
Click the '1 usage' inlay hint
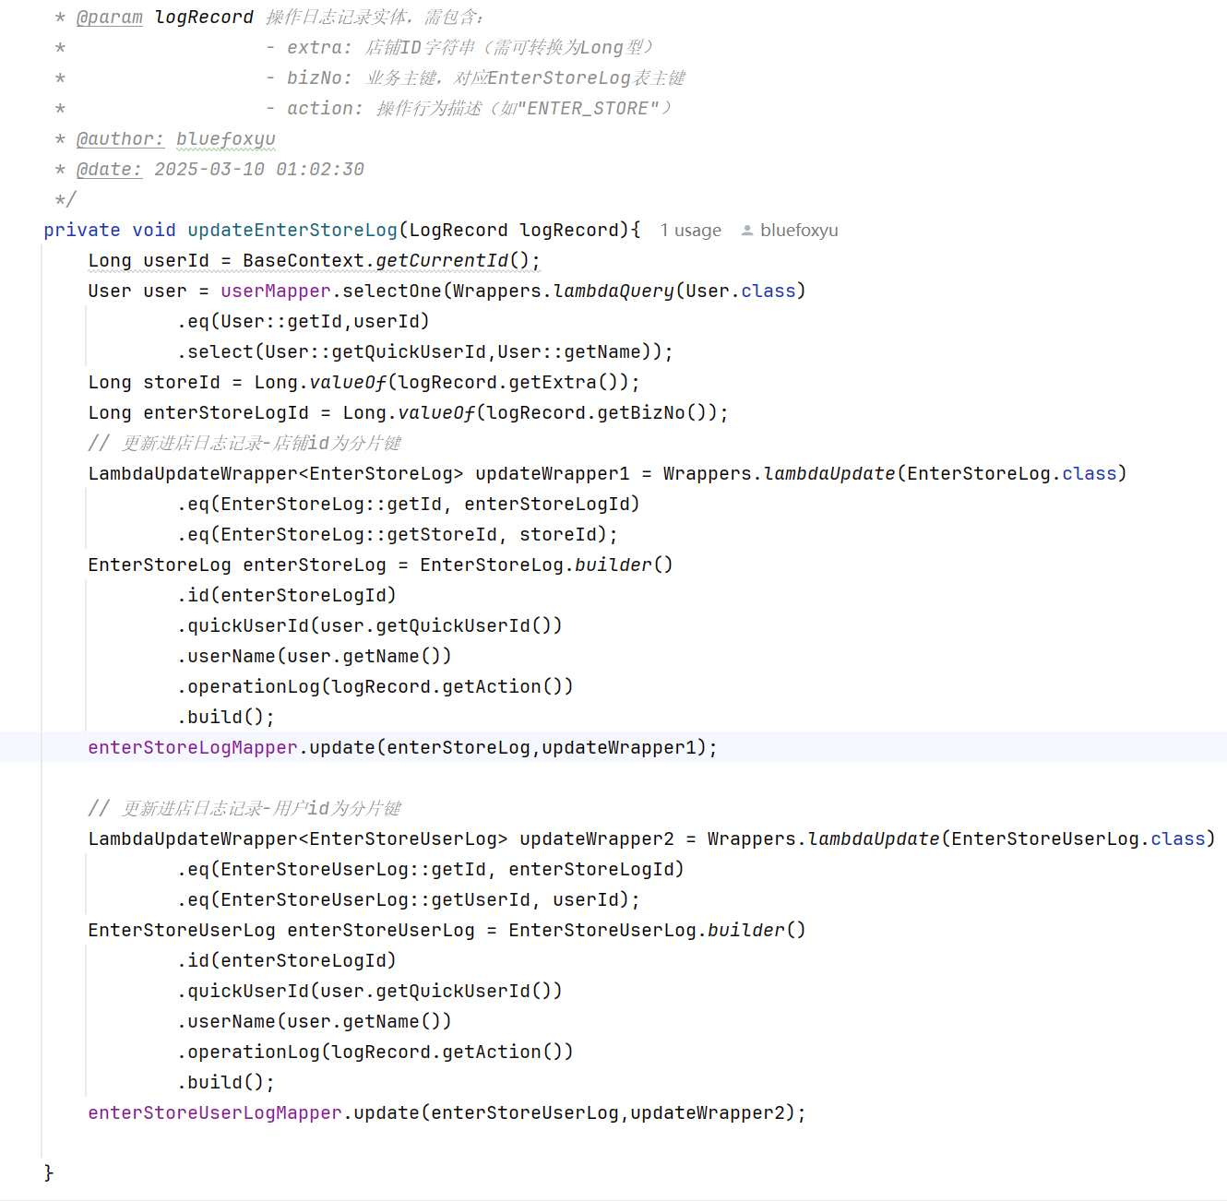pos(690,231)
